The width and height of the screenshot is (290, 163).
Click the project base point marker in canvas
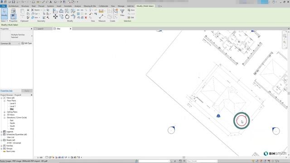pyautogui.click(x=218, y=116)
